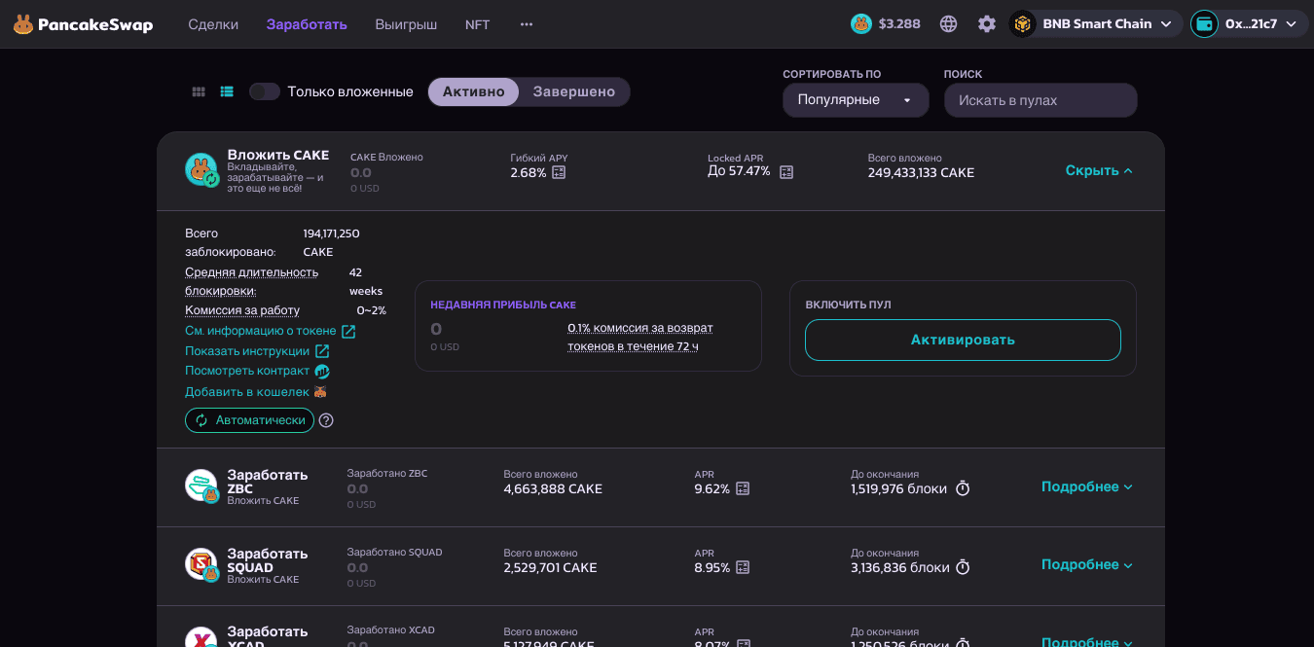Click the 4,663,888 CAKE value in ZBC row
The image size is (1314, 647).
pos(553,489)
